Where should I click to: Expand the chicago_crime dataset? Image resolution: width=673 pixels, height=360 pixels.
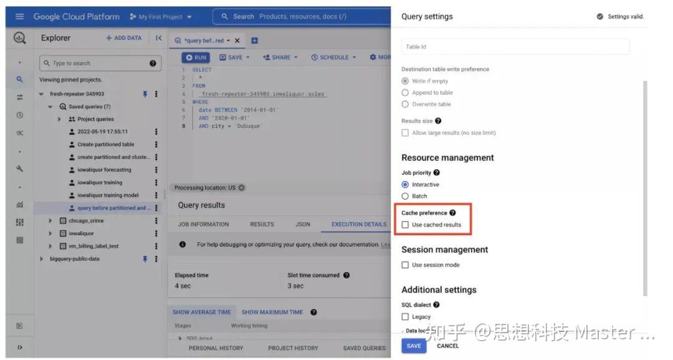click(50, 220)
